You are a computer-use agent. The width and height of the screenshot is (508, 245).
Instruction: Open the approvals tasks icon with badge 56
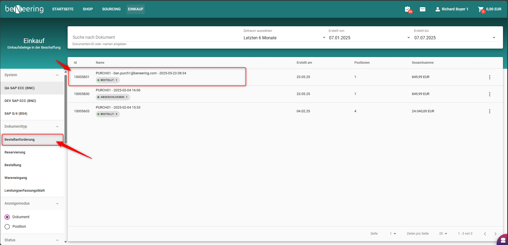pyautogui.click(x=408, y=9)
